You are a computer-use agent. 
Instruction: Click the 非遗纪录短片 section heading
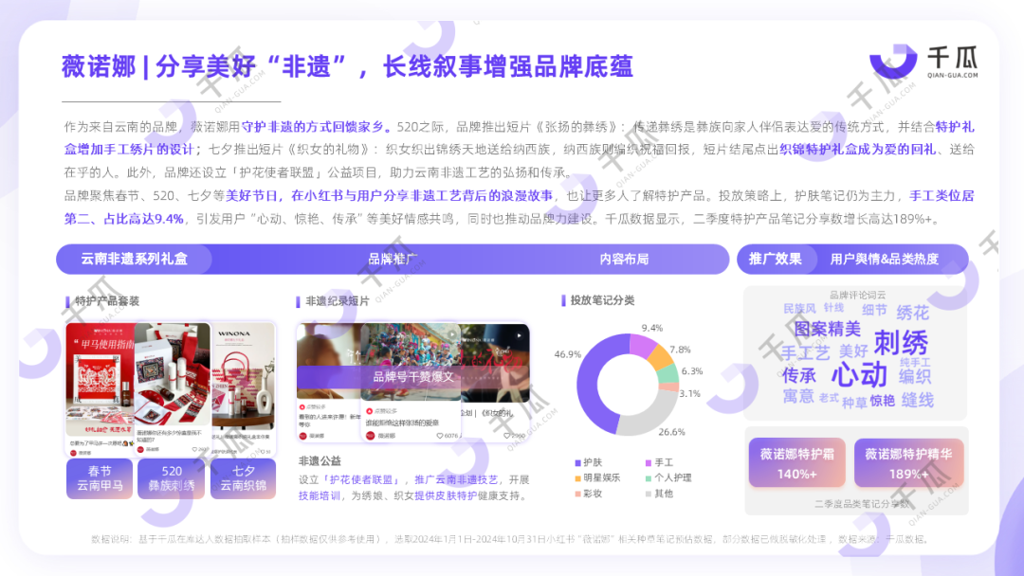coord(338,300)
